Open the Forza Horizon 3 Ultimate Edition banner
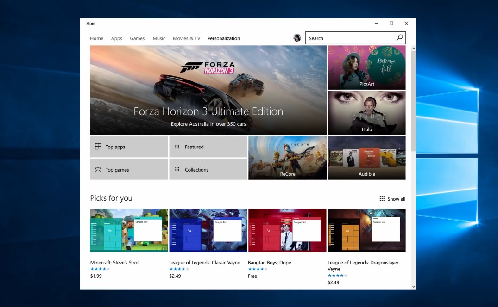Image resolution: width=498 pixels, height=307 pixels. [x=208, y=90]
